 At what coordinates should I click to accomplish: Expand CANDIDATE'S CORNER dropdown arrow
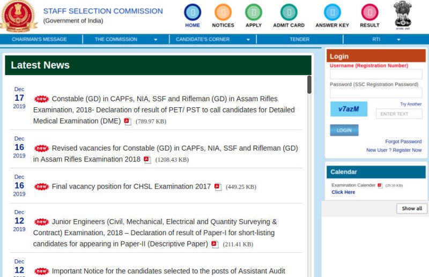click(248, 40)
